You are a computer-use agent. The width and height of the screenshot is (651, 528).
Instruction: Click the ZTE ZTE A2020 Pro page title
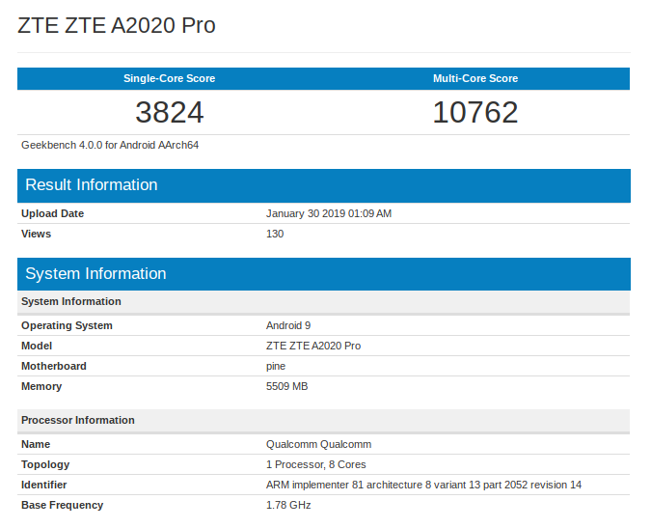[x=117, y=26]
